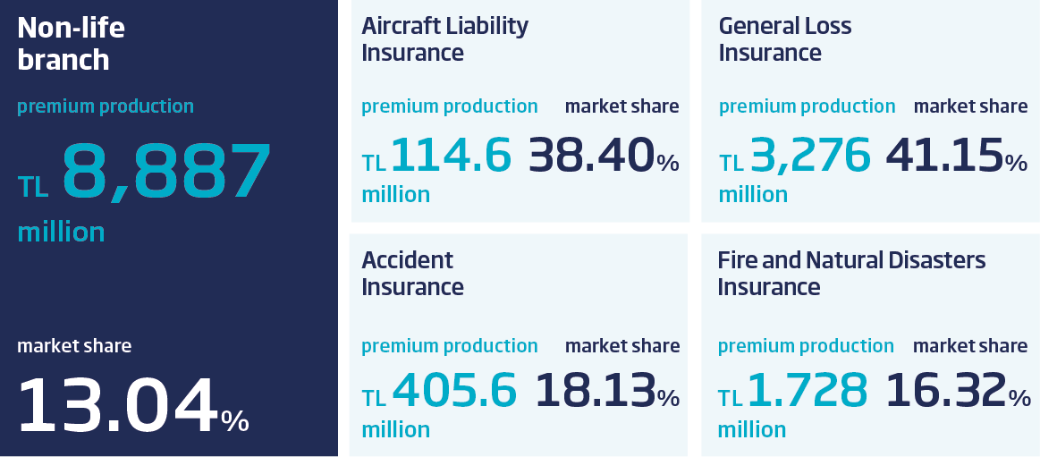The image size is (1040, 457).
Task: Open the Accident Insurance heading
Action: tap(412, 273)
